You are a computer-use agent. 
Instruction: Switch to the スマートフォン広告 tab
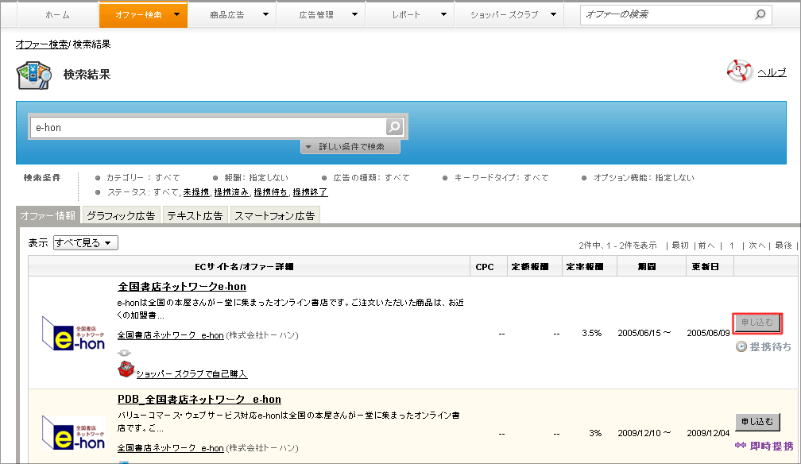[275, 215]
